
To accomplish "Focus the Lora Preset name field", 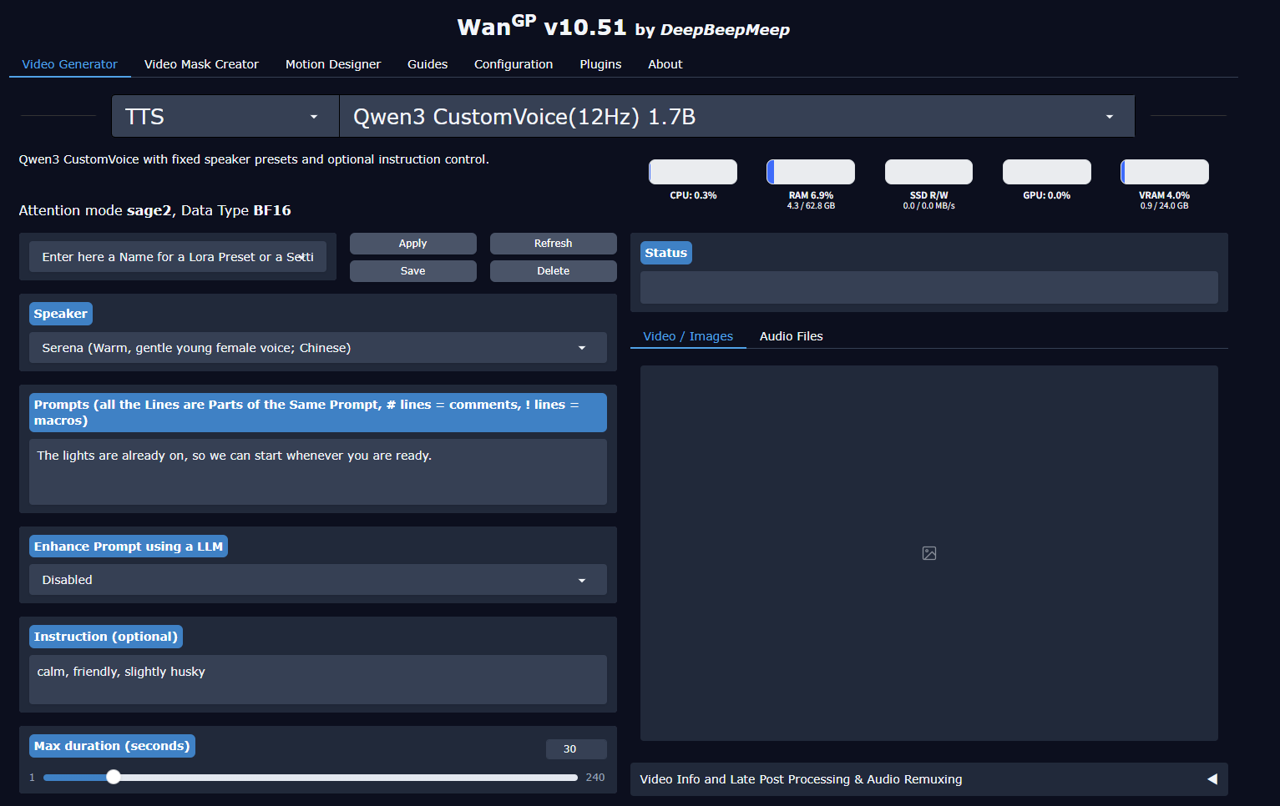I will point(177,257).
